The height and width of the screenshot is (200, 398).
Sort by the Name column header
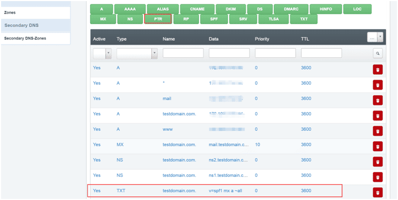(169, 39)
